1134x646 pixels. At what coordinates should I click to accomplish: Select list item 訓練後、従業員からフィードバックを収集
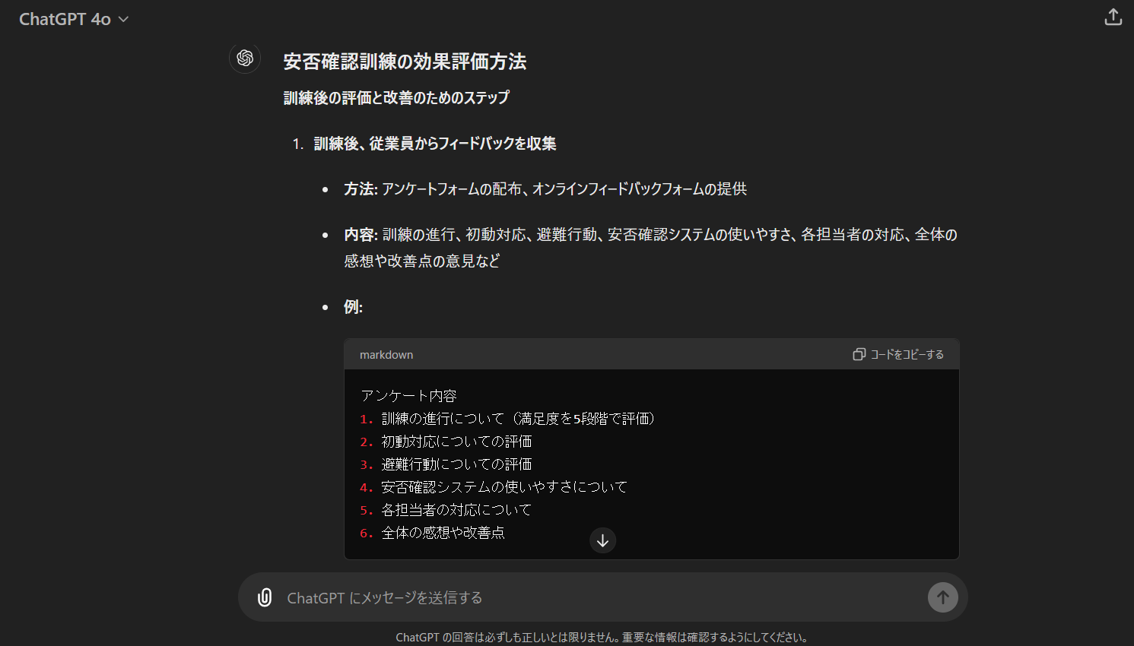pos(434,144)
